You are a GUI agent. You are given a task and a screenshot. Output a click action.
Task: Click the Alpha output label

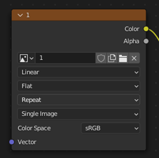coord(131,41)
